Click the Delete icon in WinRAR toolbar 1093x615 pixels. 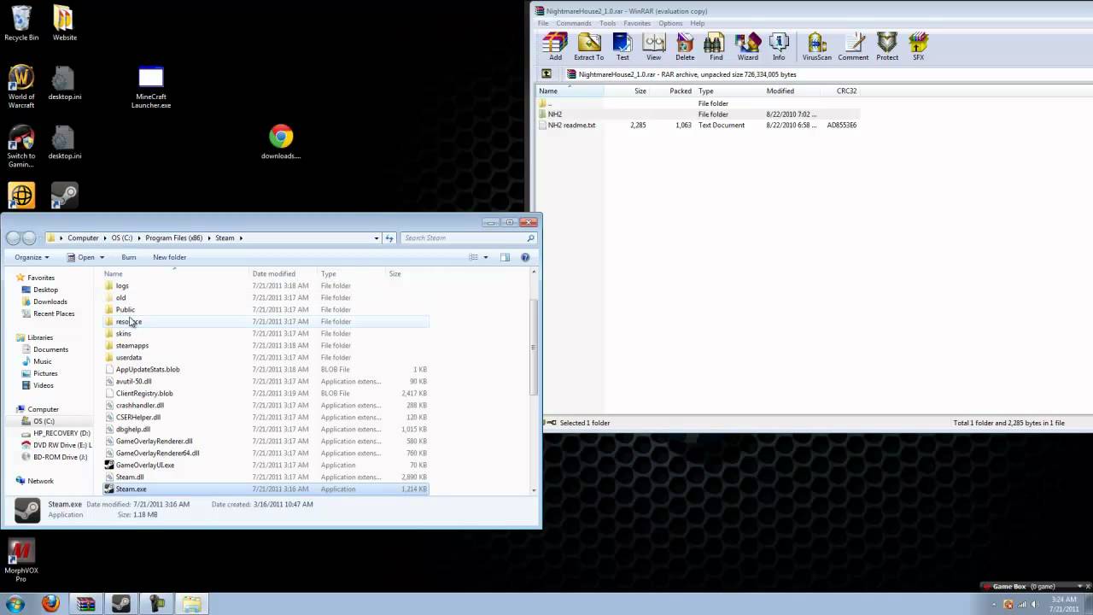685,47
